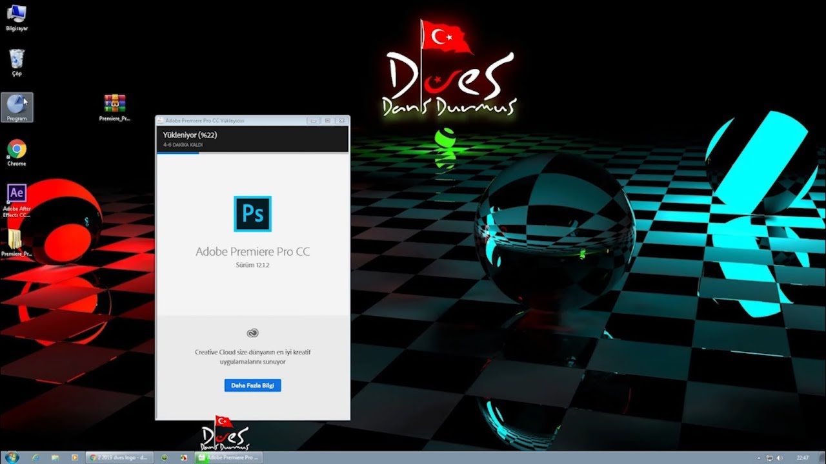Screen dimensions: 826x464
Task: Switch to Adobe Premiere Pro taskbar button
Action: [x=228, y=458]
